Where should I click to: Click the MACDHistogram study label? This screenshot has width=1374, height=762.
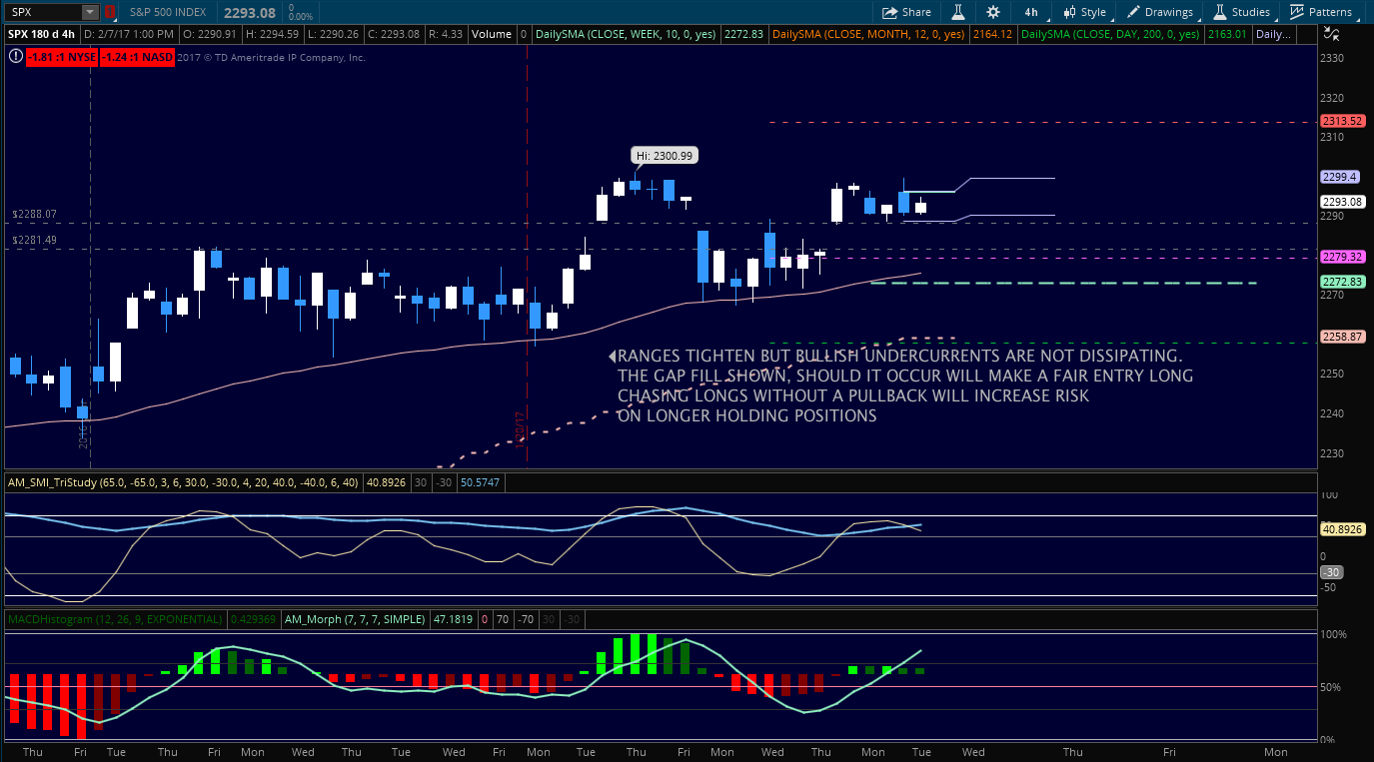(x=115, y=619)
